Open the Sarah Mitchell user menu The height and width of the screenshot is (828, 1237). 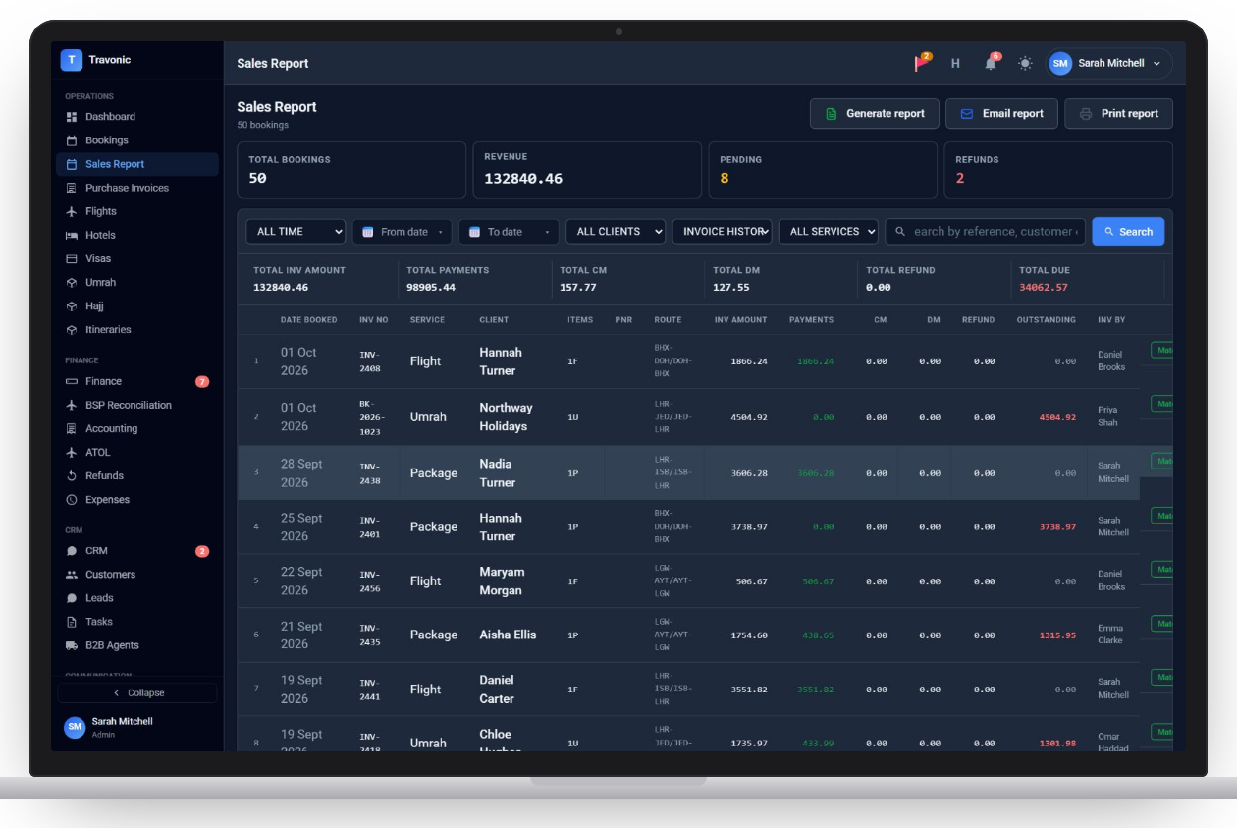pyautogui.click(x=1109, y=63)
